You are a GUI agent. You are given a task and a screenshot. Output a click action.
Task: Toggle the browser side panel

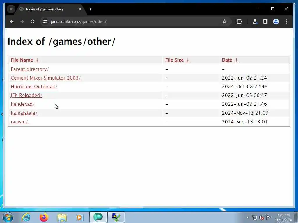click(x=265, y=21)
